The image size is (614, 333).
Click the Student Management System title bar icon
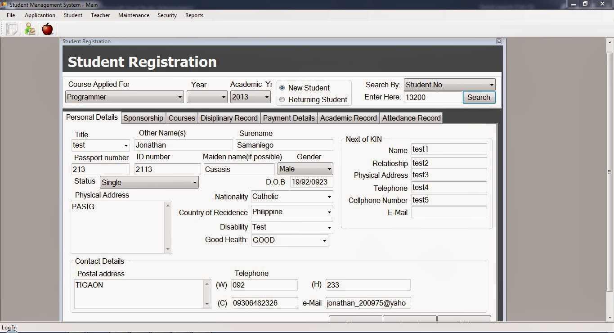pyautogui.click(x=4, y=4)
